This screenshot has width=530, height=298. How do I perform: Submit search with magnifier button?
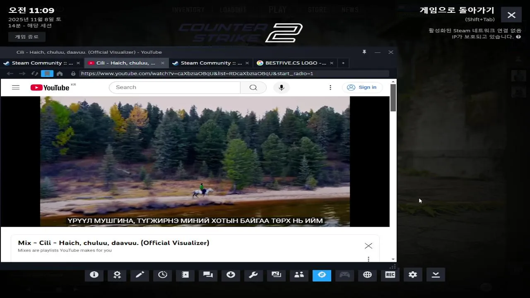tap(253, 87)
